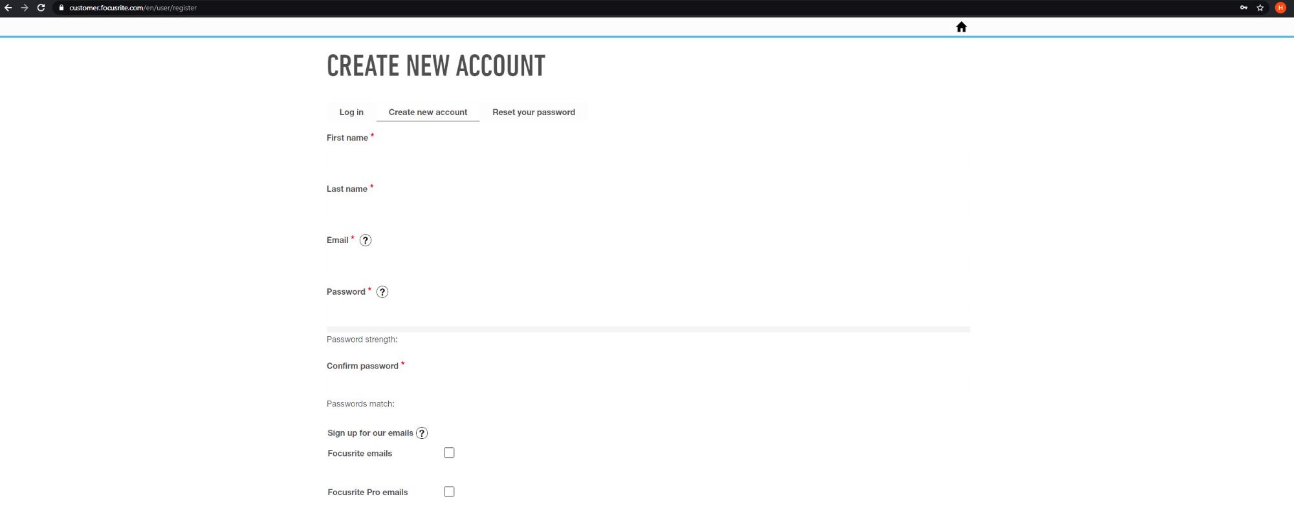This screenshot has width=1294, height=510.
Task: Select the Create new account tab
Action: point(428,112)
